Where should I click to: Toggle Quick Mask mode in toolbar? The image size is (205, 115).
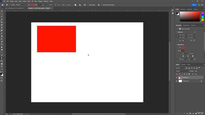pyautogui.click(x=2, y=78)
